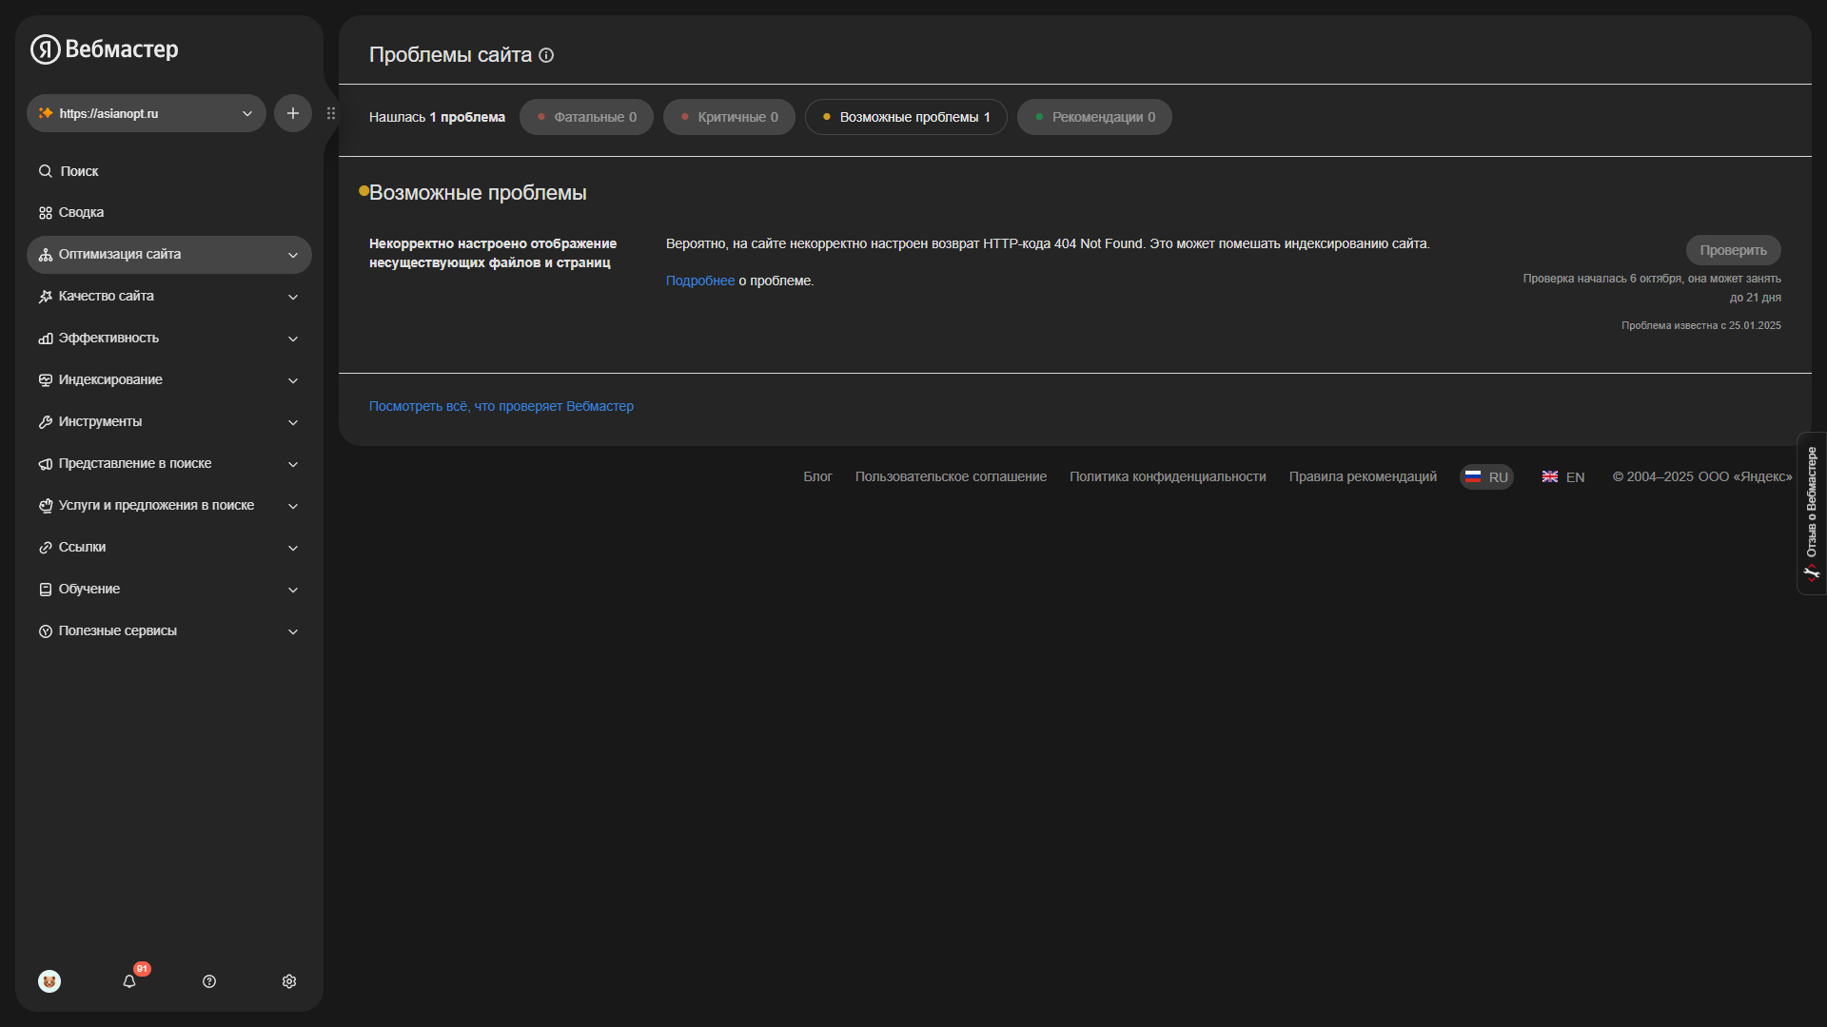Open the Отзыв о Вебмастере side tab

coord(1811,513)
